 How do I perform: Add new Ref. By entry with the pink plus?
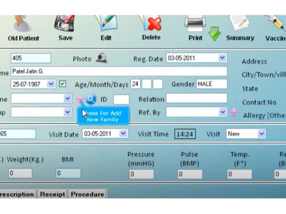234,112
